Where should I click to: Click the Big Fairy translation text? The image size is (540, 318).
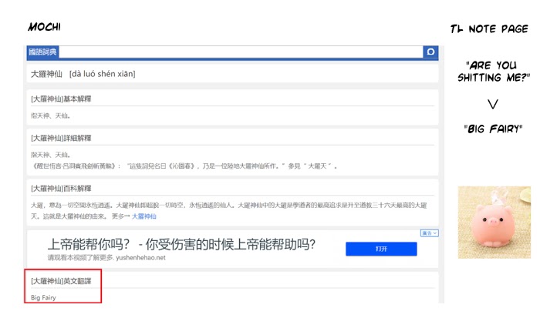[x=43, y=297]
